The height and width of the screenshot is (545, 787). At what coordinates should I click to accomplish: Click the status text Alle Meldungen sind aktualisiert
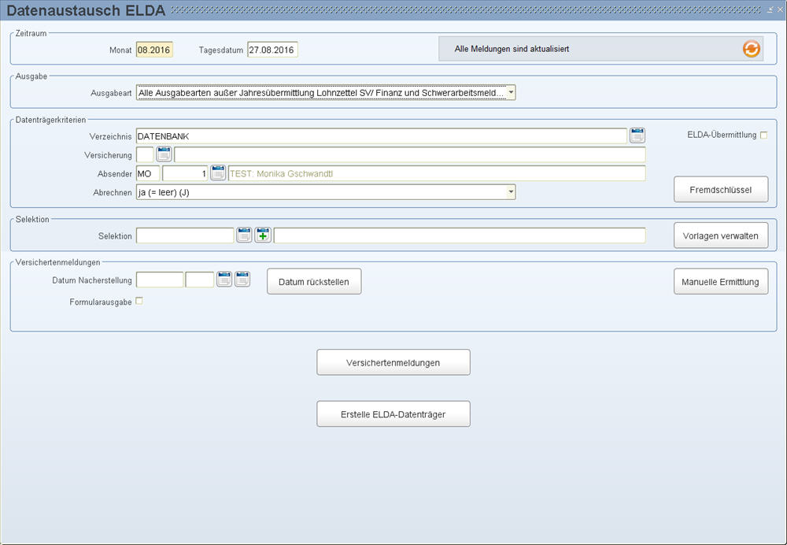click(512, 49)
